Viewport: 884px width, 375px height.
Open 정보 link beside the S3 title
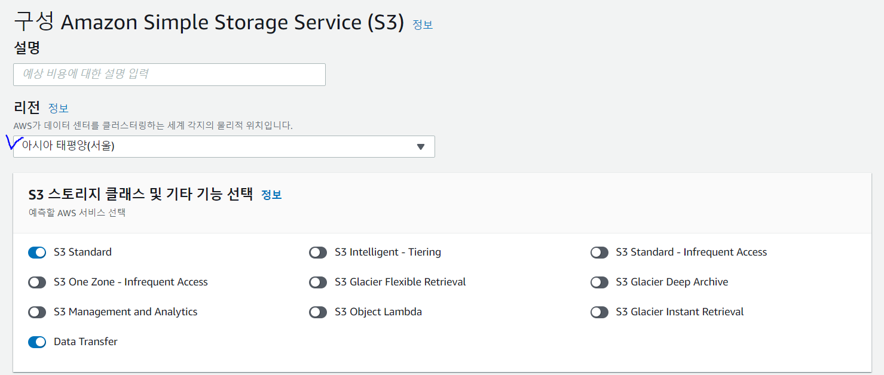point(423,24)
